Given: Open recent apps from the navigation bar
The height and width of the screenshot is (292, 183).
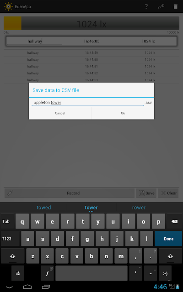Looking at the screenshot, I should click(x=46, y=287).
